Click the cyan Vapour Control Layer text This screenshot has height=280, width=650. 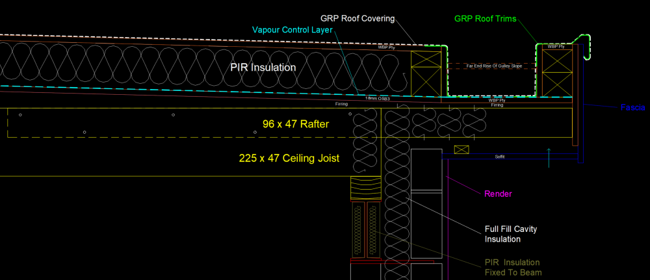click(292, 31)
